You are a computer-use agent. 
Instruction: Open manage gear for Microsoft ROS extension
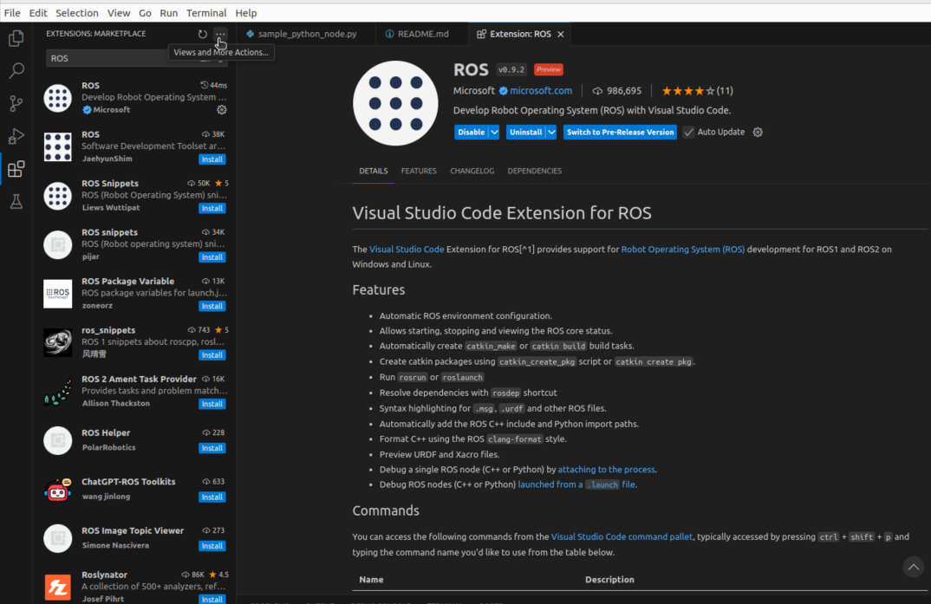pyautogui.click(x=221, y=110)
